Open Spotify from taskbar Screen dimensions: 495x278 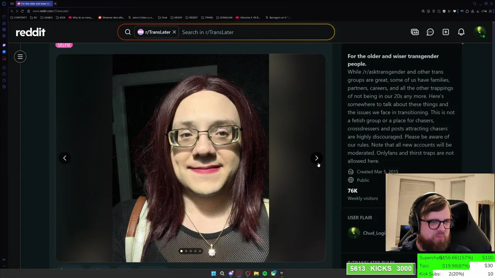click(265, 273)
